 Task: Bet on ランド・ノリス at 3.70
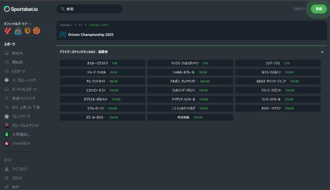pos(278,63)
